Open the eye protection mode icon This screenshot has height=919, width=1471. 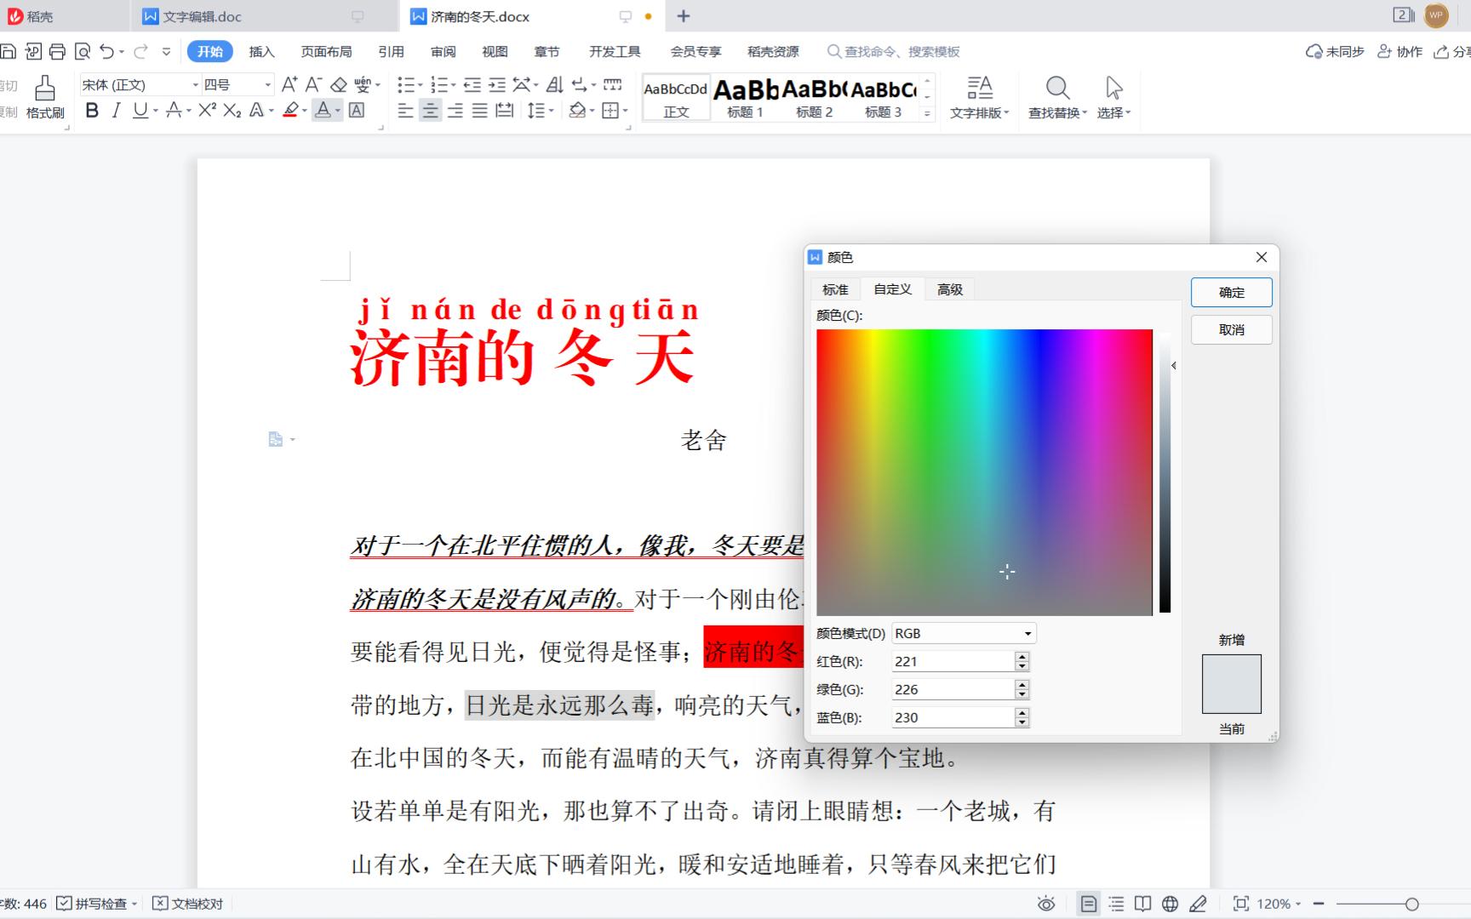tap(1046, 904)
